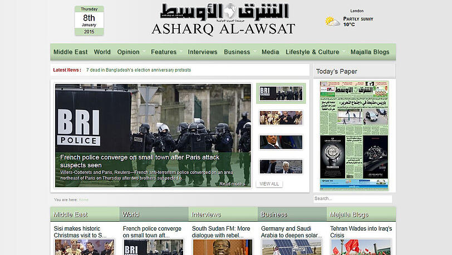Expand Lifestyle & Culture dropdown arrow
Screen dimensions: 452x255
point(344,51)
